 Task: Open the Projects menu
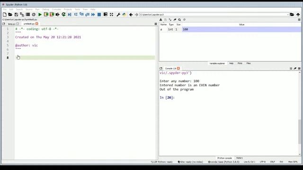coord(68,9)
